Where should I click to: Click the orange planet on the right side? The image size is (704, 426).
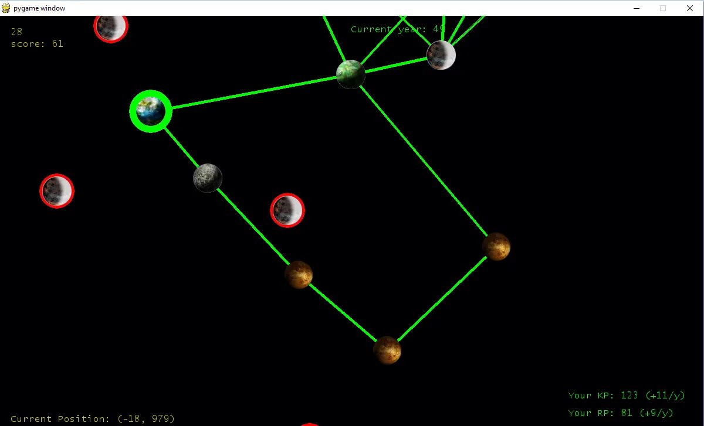tap(496, 247)
